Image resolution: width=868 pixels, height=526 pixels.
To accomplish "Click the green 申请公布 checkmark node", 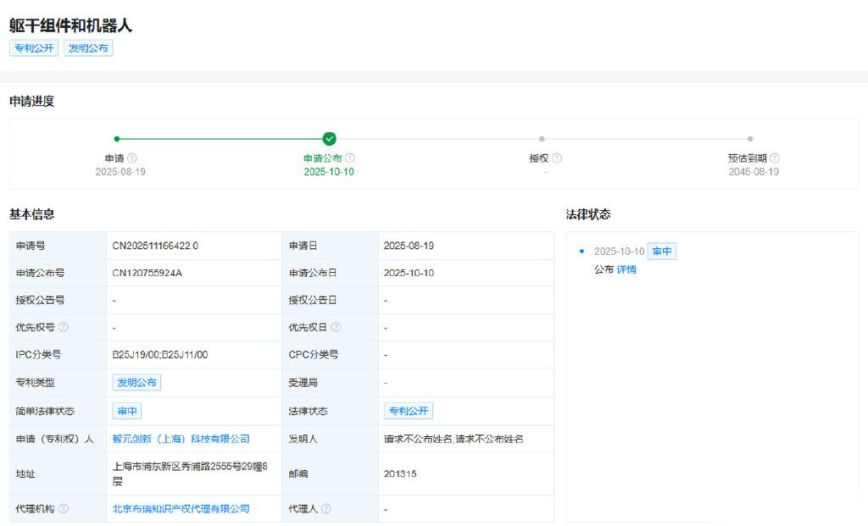I will tap(329, 139).
